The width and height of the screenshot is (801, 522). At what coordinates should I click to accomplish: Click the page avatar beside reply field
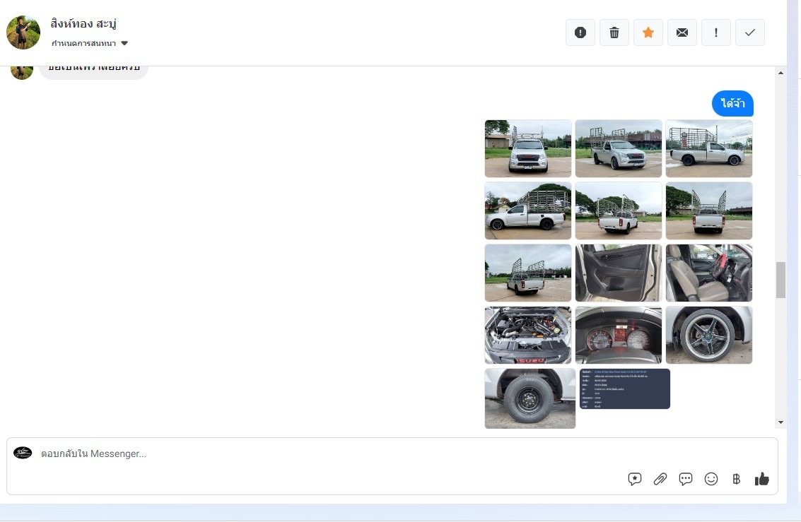[23, 453]
